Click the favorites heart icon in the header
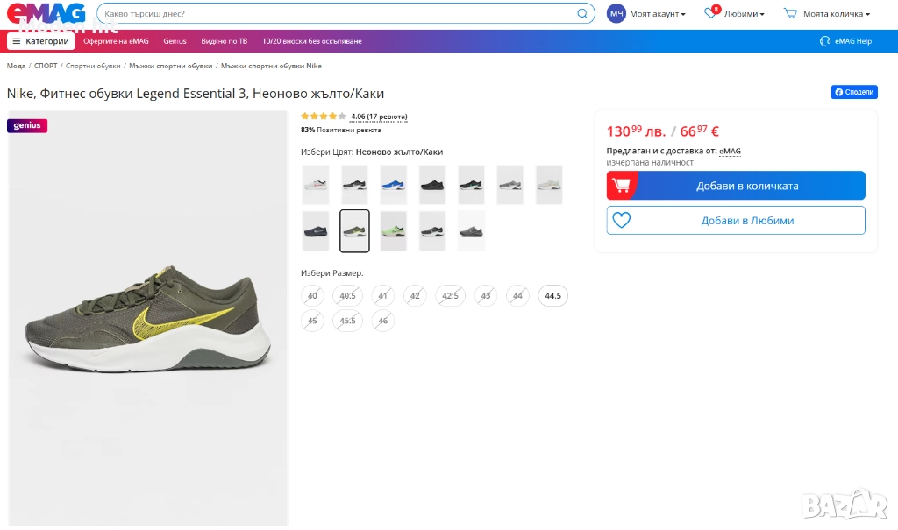This screenshot has width=898, height=530. [710, 14]
